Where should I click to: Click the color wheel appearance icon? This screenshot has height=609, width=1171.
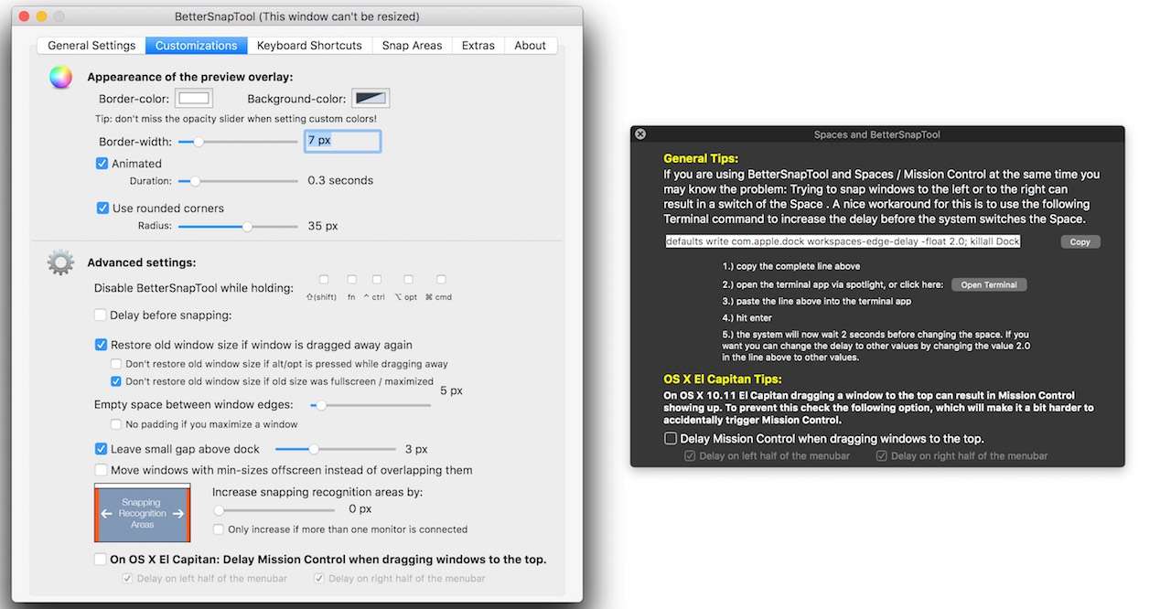[x=60, y=78]
